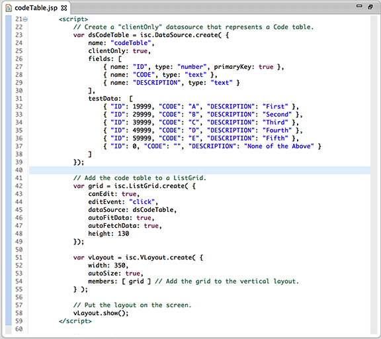The image size is (381, 339).
Task: Click the autoSize: true line
Action: coord(116,273)
